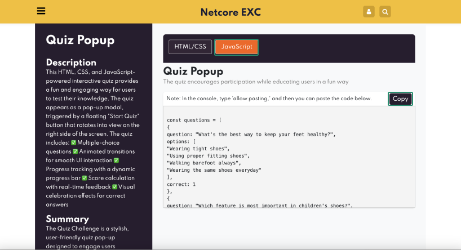Click the checkmark before Multiple-choice questions
The width and height of the screenshot is (461, 250).
[73, 143]
